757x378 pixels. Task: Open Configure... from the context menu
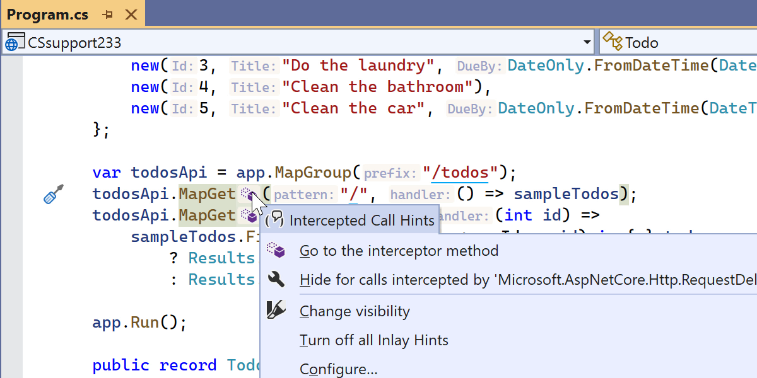339,369
